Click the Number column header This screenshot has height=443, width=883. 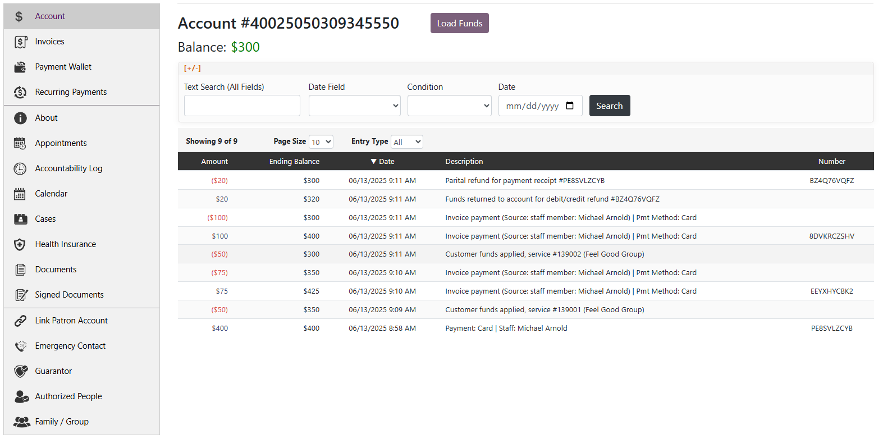click(x=832, y=162)
